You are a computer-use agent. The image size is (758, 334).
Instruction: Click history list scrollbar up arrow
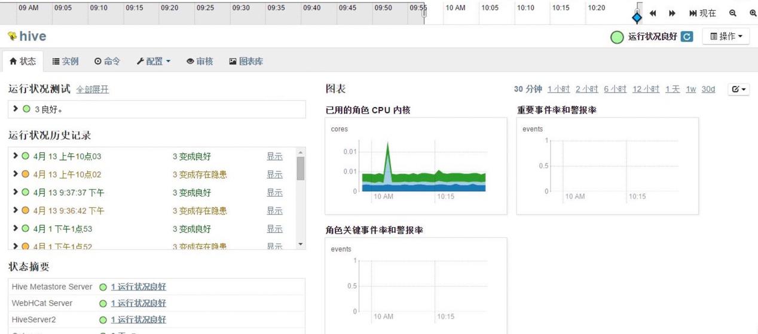301,152
